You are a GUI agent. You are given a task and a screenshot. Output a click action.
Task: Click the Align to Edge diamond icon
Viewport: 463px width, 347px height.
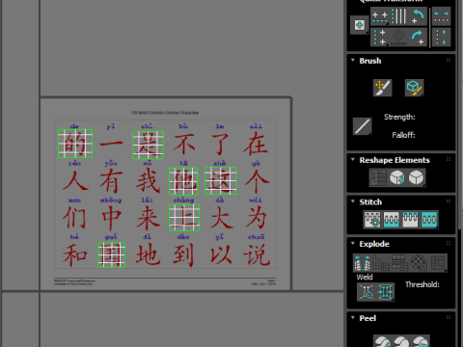[399, 38]
